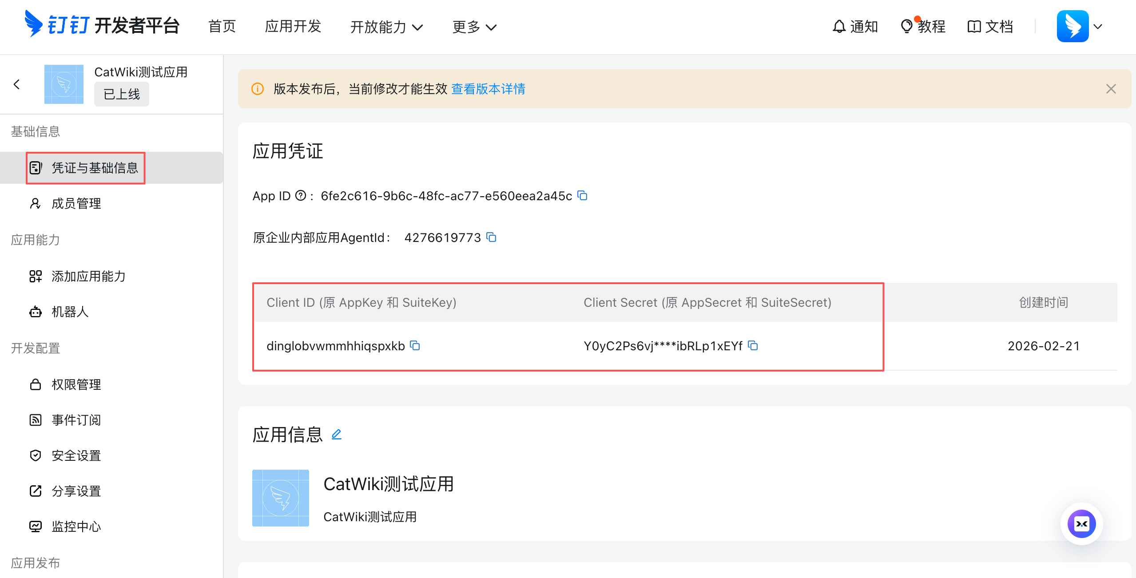Copy the App ID value

(582, 195)
